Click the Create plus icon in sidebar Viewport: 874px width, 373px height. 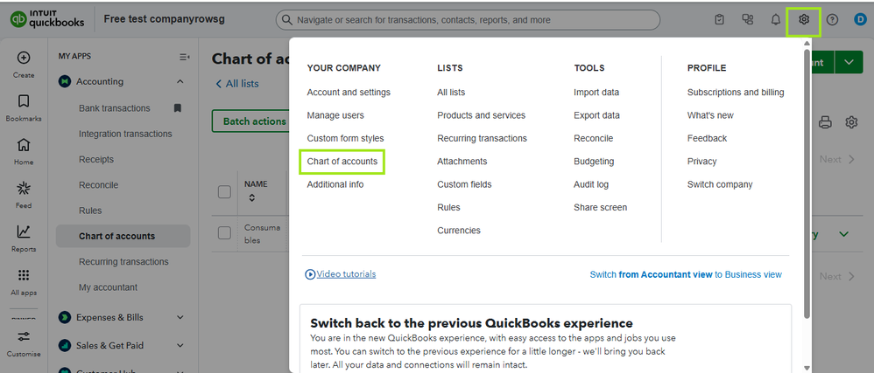tap(24, 58)
